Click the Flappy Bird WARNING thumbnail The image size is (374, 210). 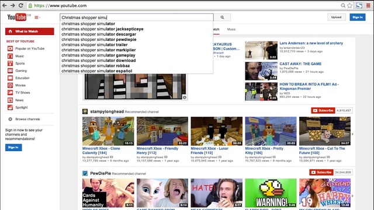(271, 193)
